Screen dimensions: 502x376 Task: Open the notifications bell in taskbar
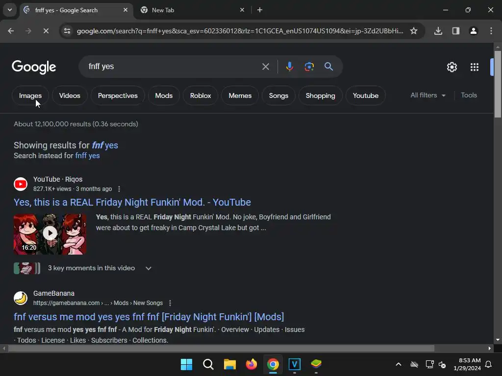(x=489, y=364)
